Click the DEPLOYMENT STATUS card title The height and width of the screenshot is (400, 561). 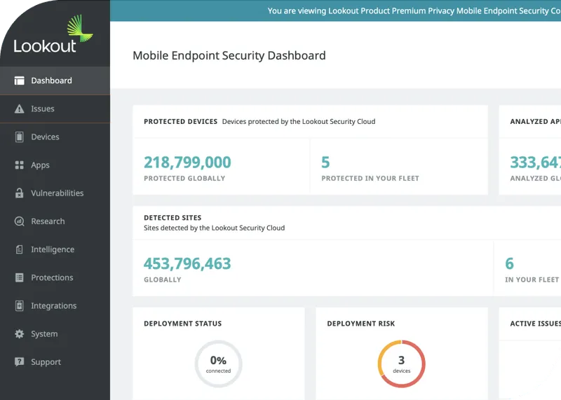click(183, 324)
